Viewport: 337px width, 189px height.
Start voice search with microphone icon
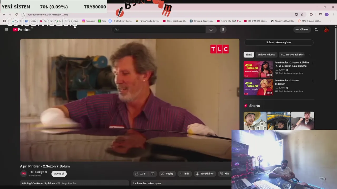[x=223, y=30]
